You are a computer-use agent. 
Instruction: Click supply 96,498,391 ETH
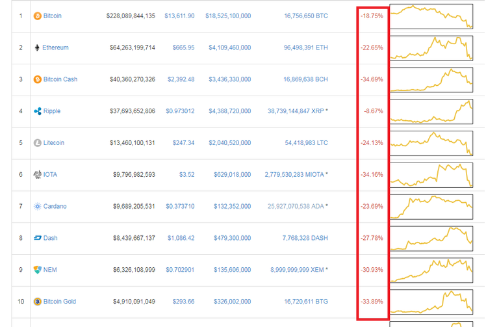point(306,47)
